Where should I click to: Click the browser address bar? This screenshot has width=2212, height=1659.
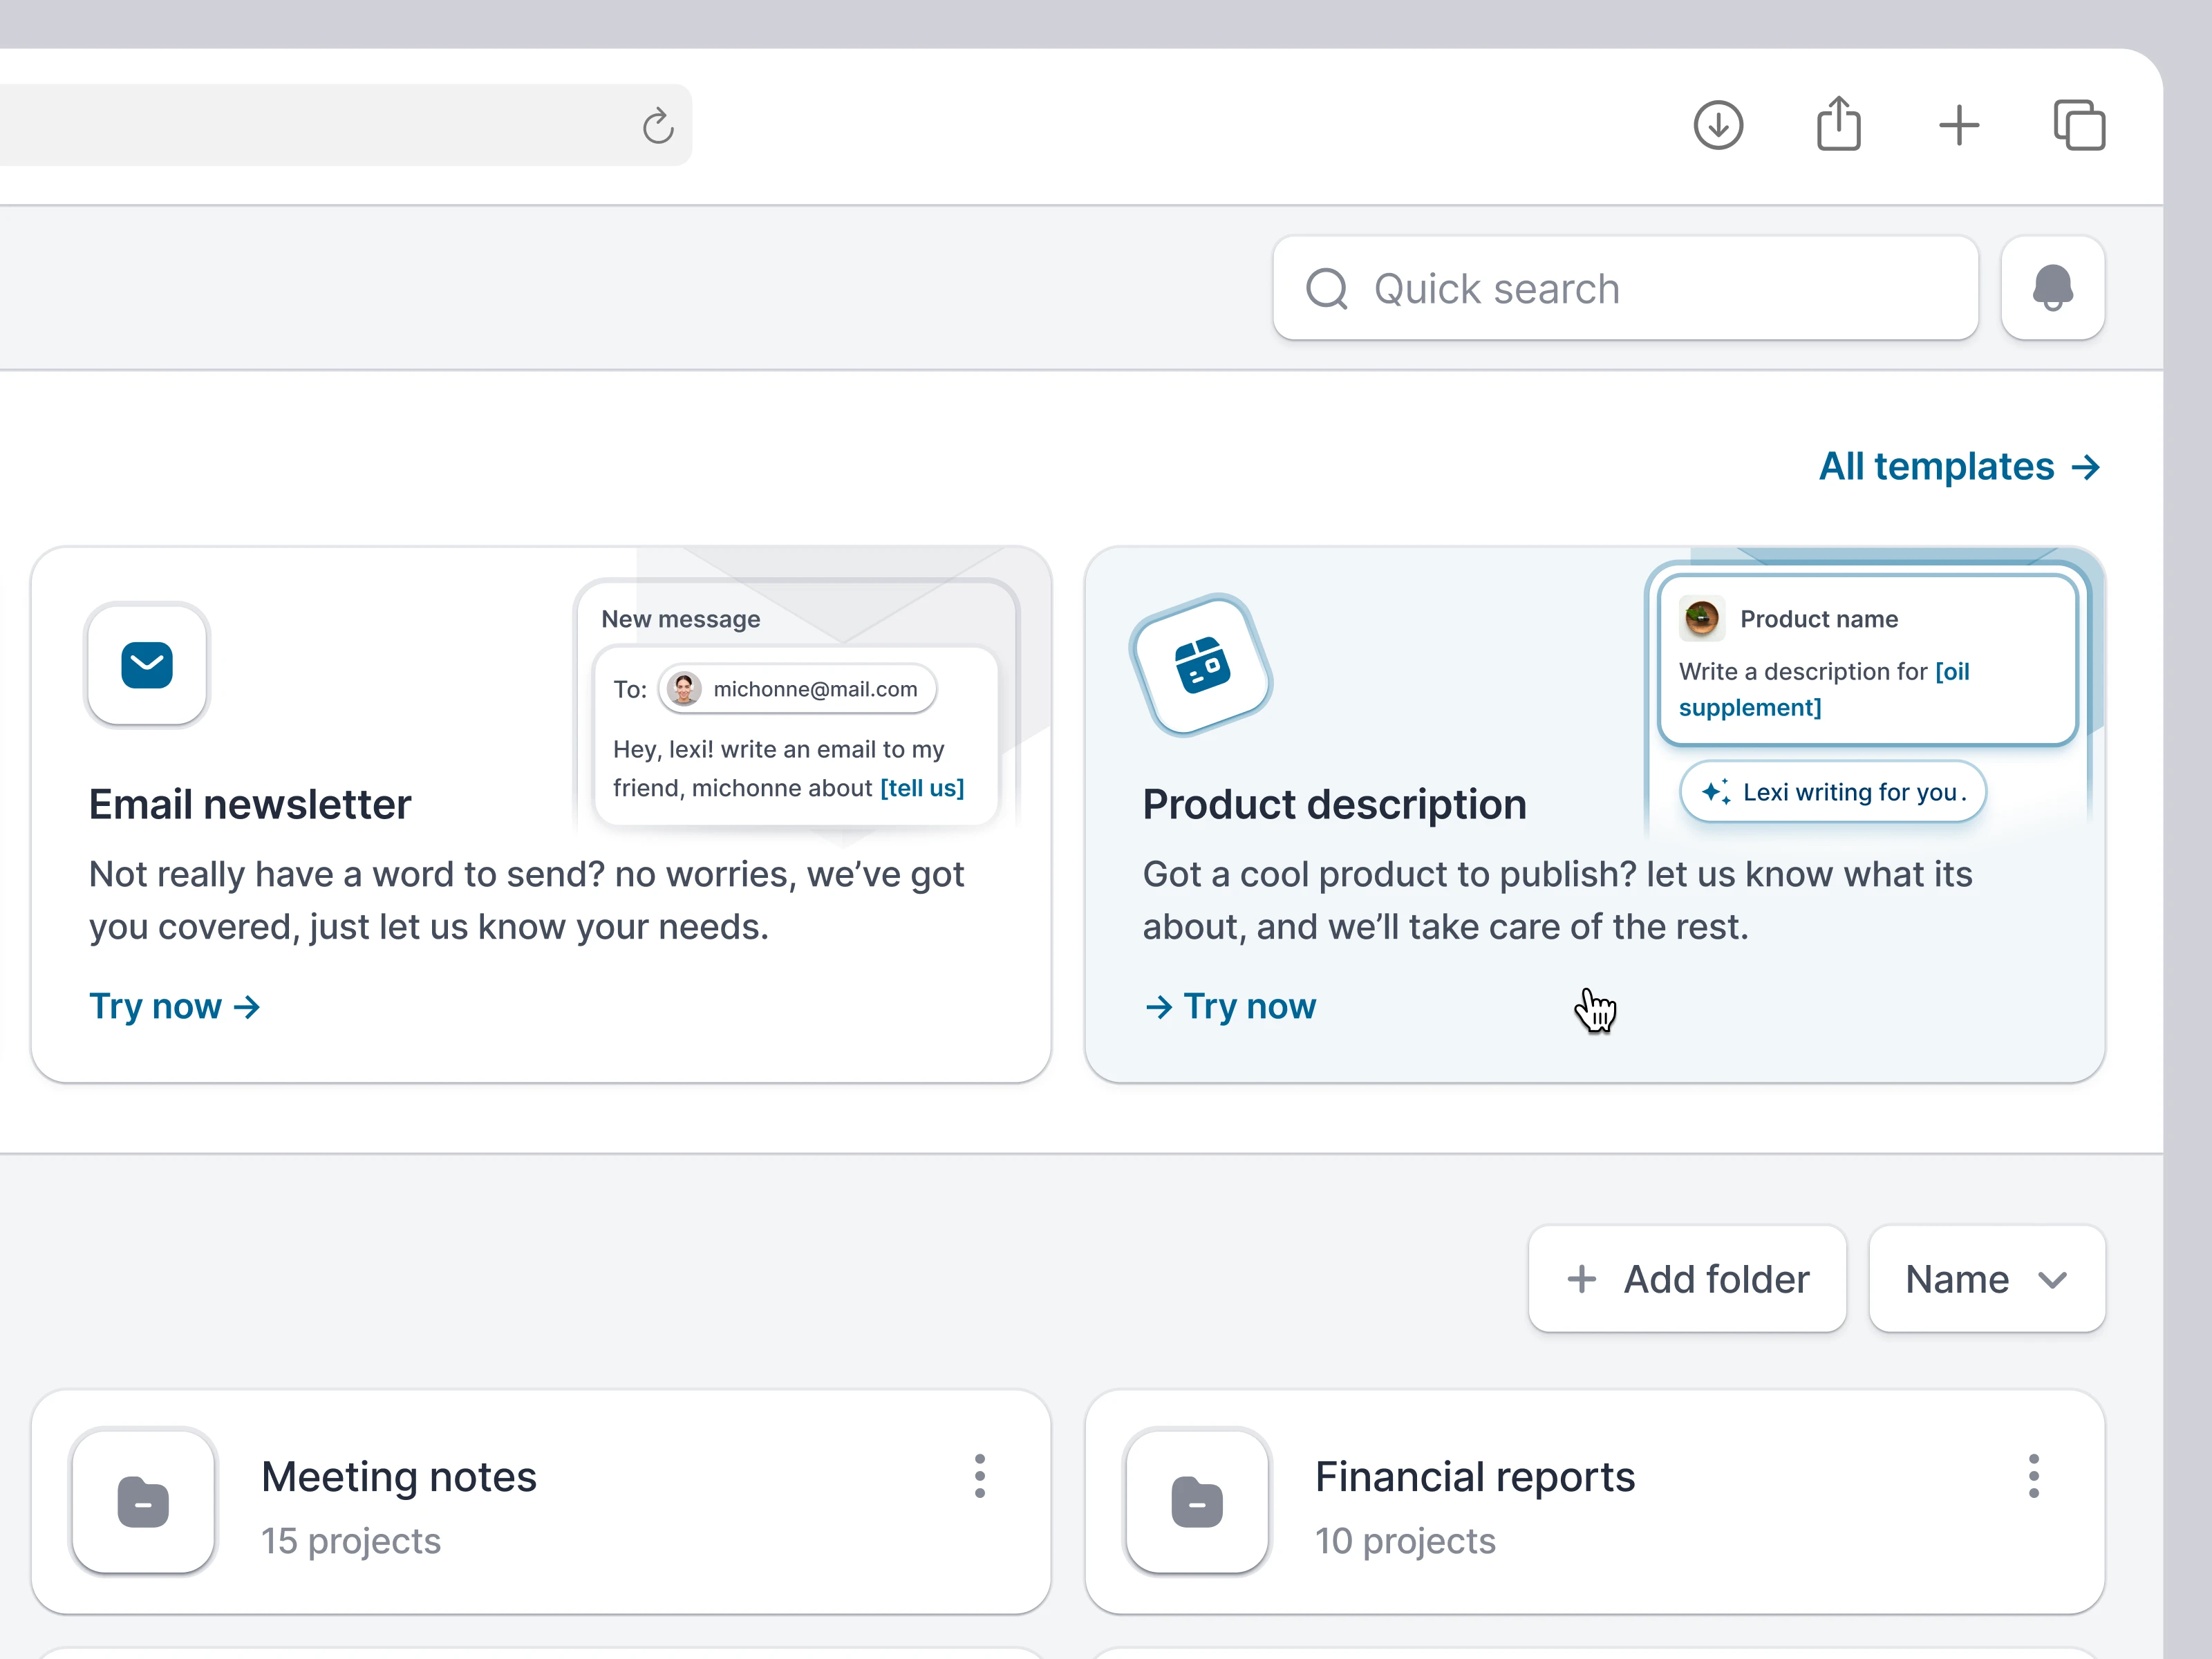300,126
